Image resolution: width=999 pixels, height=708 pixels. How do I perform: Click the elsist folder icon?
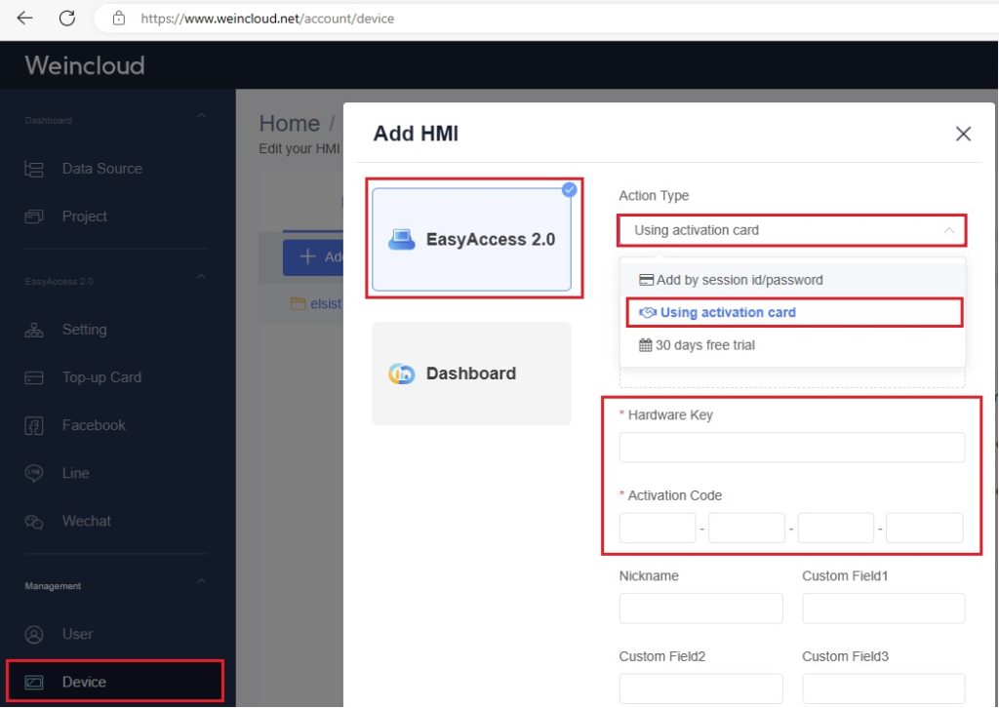coord(298,303)
